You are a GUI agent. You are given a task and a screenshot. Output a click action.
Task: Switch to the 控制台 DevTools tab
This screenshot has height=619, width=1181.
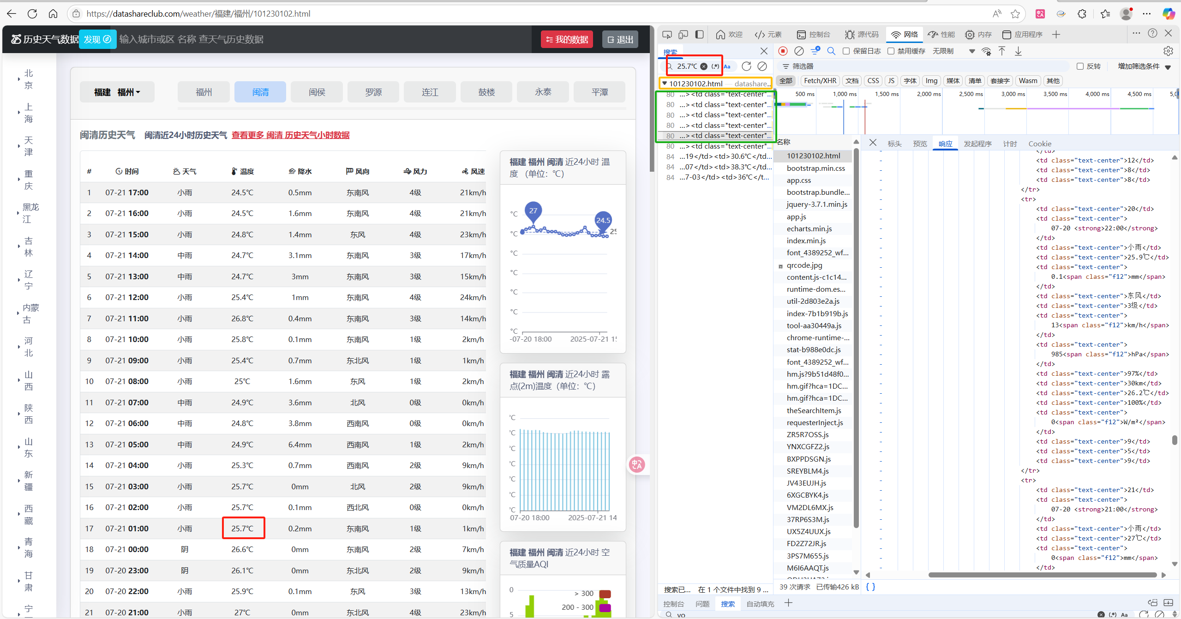(813, 35)
